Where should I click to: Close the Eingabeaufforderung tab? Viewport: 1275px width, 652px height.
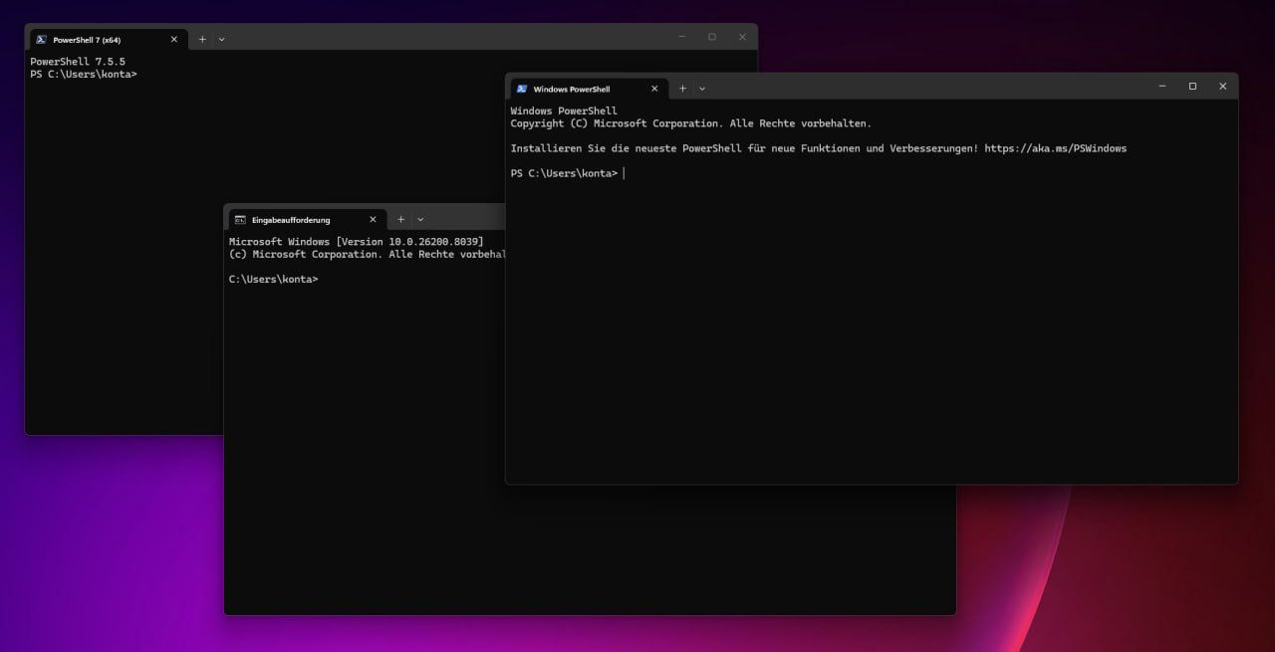point(374,220)
